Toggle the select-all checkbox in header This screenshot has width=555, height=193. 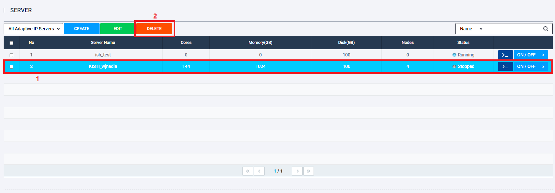click(x=12, y=43)
